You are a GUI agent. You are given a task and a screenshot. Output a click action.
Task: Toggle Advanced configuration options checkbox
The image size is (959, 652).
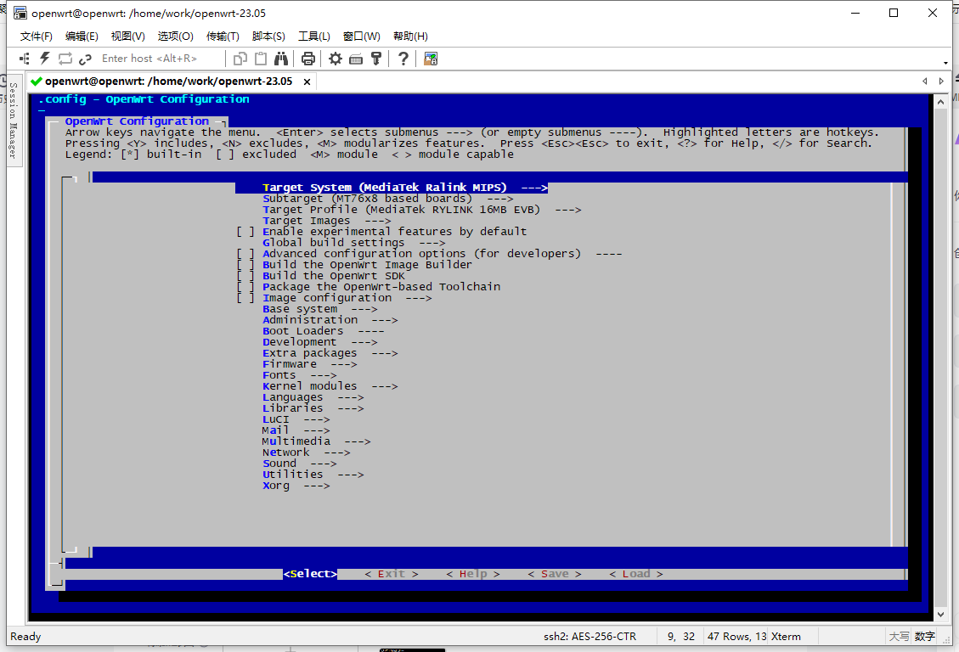(245, 254)
